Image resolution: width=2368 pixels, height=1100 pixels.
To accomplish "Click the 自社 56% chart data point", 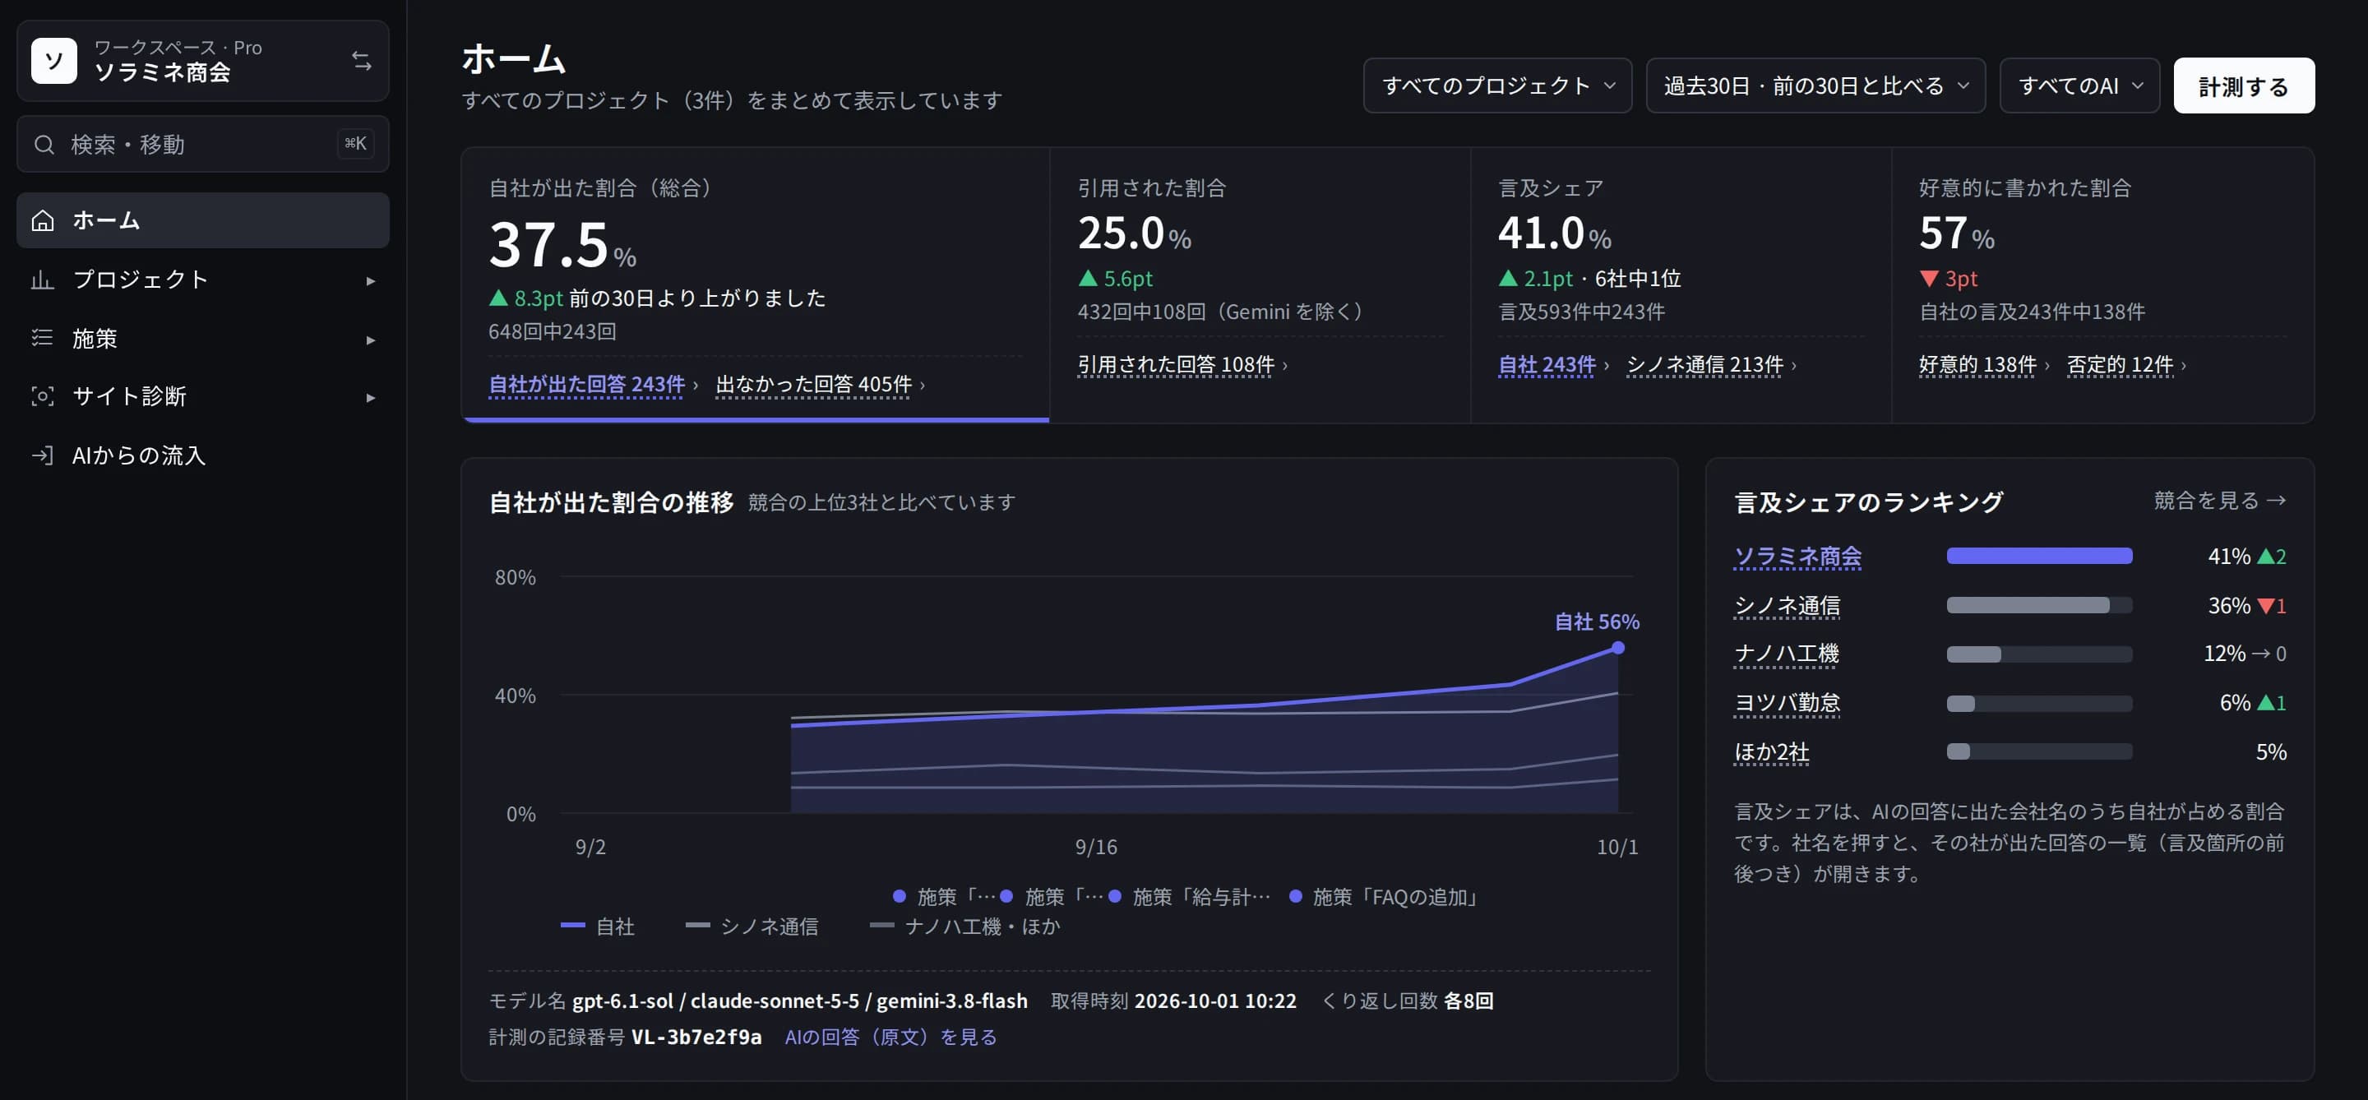I will click(1617, 648).
